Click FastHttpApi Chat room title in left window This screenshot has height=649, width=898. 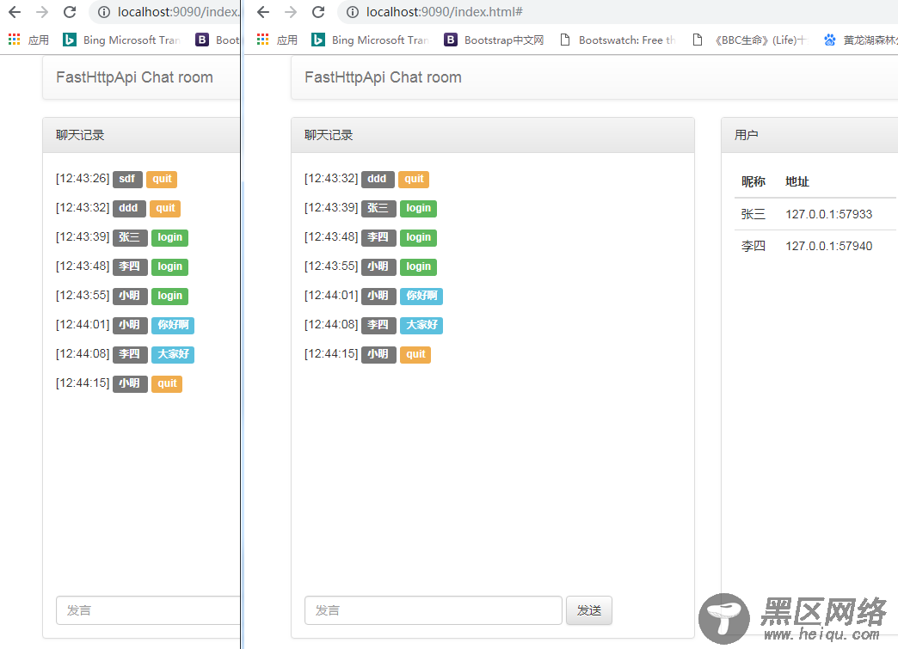[x=134, y=77]
